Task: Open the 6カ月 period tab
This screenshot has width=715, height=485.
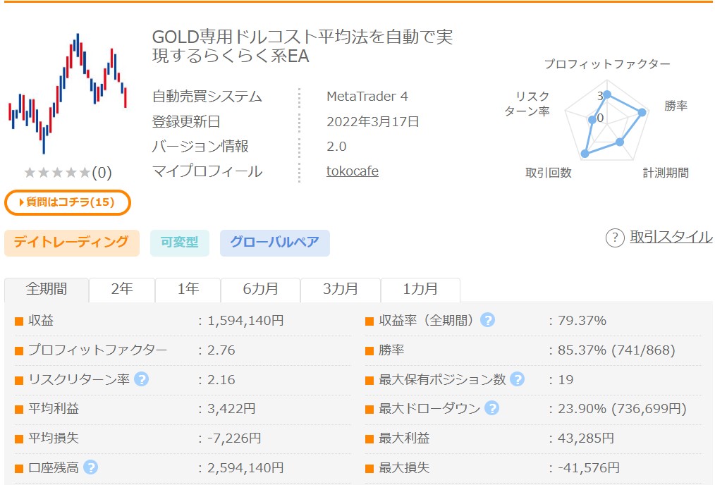Action: coord(260,289)
